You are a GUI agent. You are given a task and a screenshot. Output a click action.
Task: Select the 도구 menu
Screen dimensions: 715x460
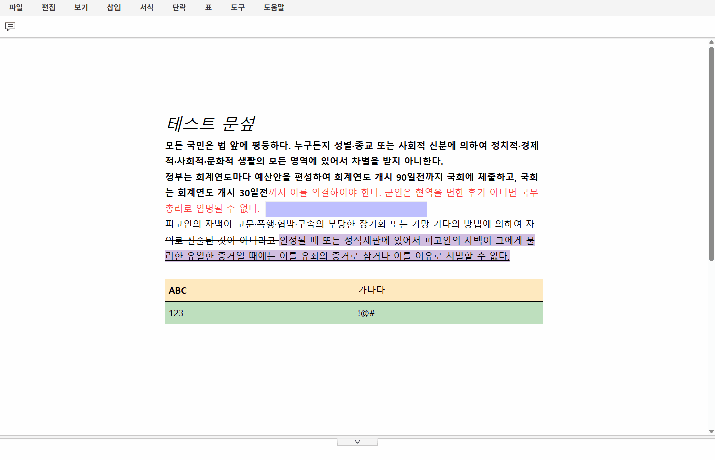coord(237,8)
